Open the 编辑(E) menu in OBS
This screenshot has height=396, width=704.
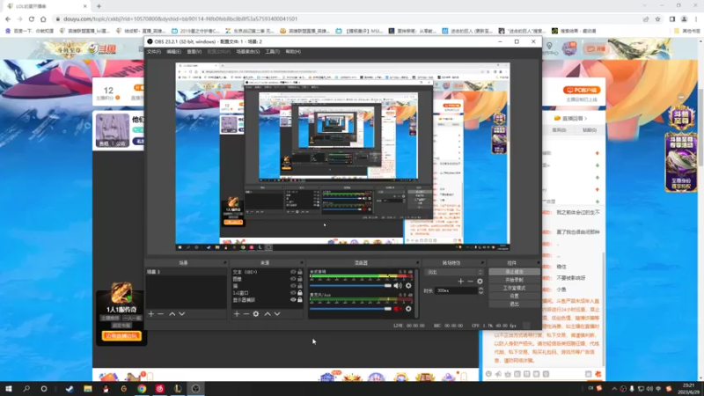pos(173,52)
